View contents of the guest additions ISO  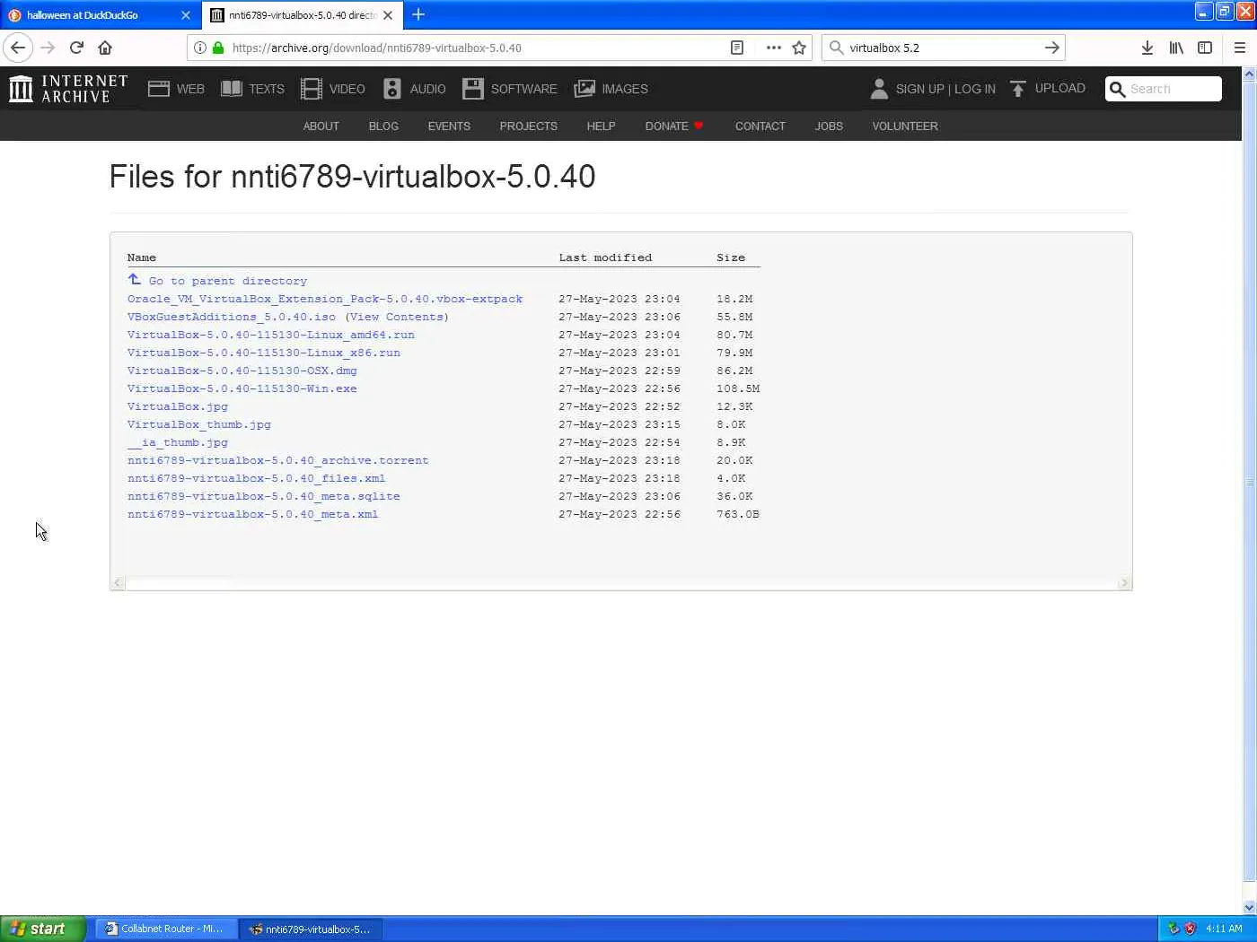pyautogui.click(x=396, y=317)
